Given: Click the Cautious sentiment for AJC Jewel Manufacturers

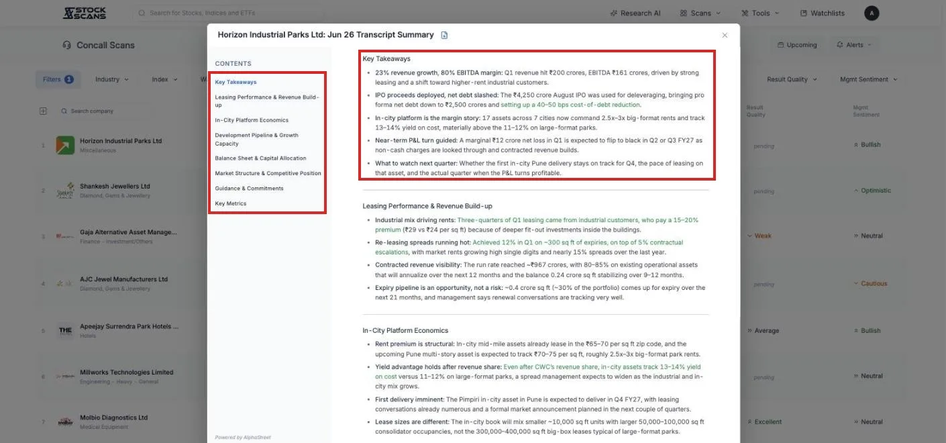Looking at the screenshot, I should tap(870, 283).
